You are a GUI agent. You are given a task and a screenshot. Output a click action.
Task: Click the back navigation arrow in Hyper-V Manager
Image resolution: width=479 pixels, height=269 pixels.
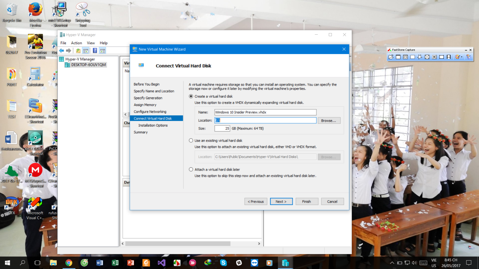click(61, 50)
